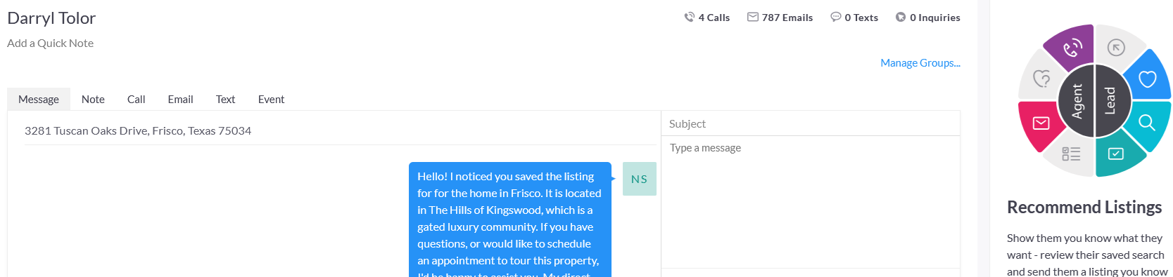
Task: View the 0 Inquiries counter
Action: coord(927,18)
